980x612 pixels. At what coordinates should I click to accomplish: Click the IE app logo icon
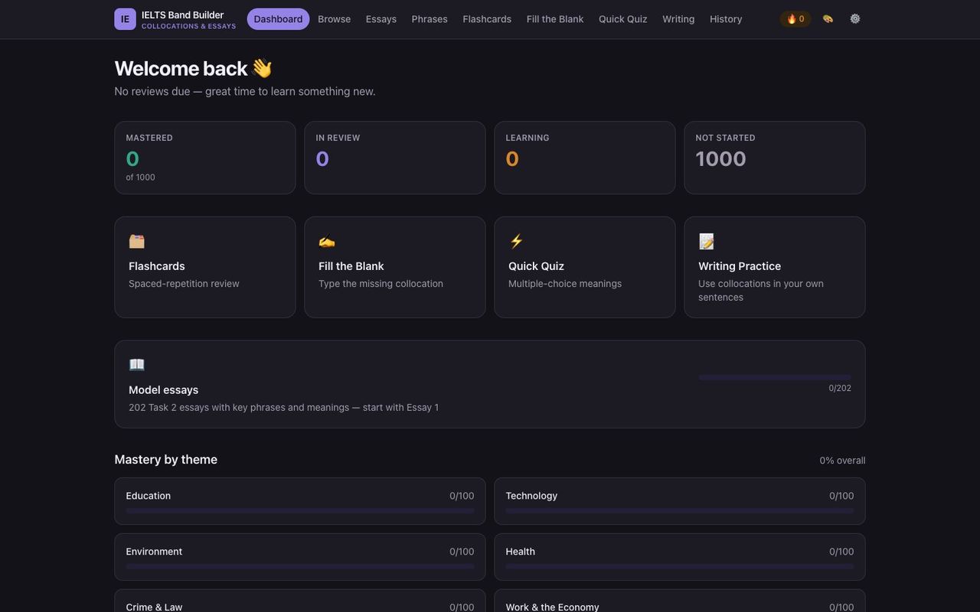pyautogui.click(x=125, y=19)
